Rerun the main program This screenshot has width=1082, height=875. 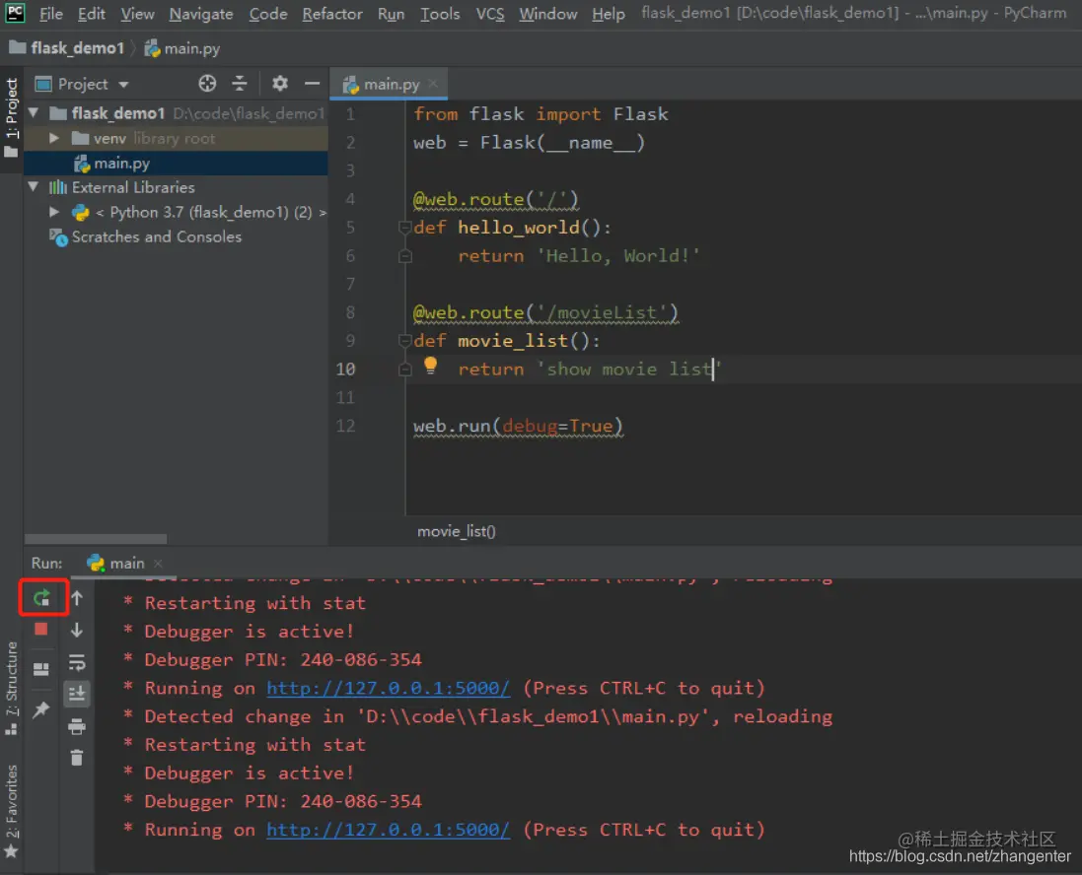pyautogui.click(x=42, y=597)
